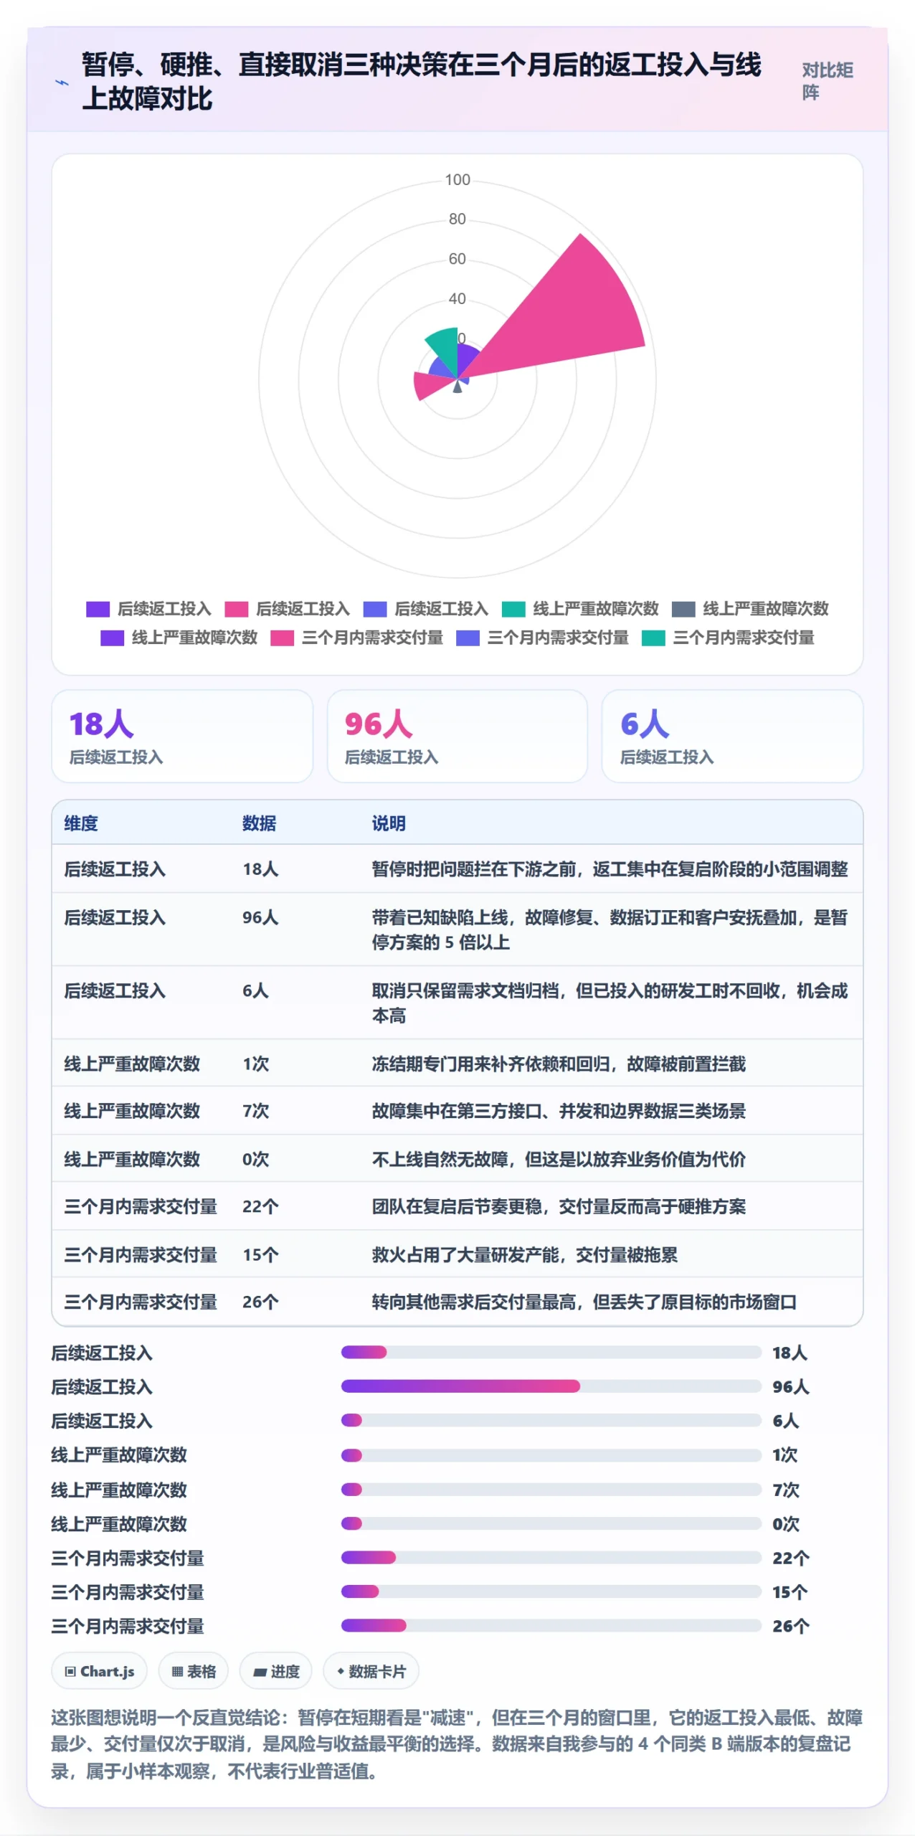Click the 60 axis label on the chart
This screenshot has width=915, height=1836.
coord(457,258)
